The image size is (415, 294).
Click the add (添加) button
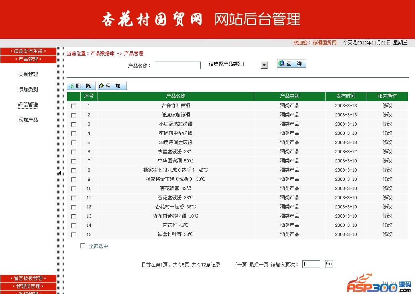112,86
